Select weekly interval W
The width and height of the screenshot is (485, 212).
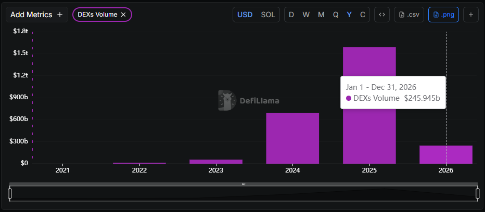[306, 15]
